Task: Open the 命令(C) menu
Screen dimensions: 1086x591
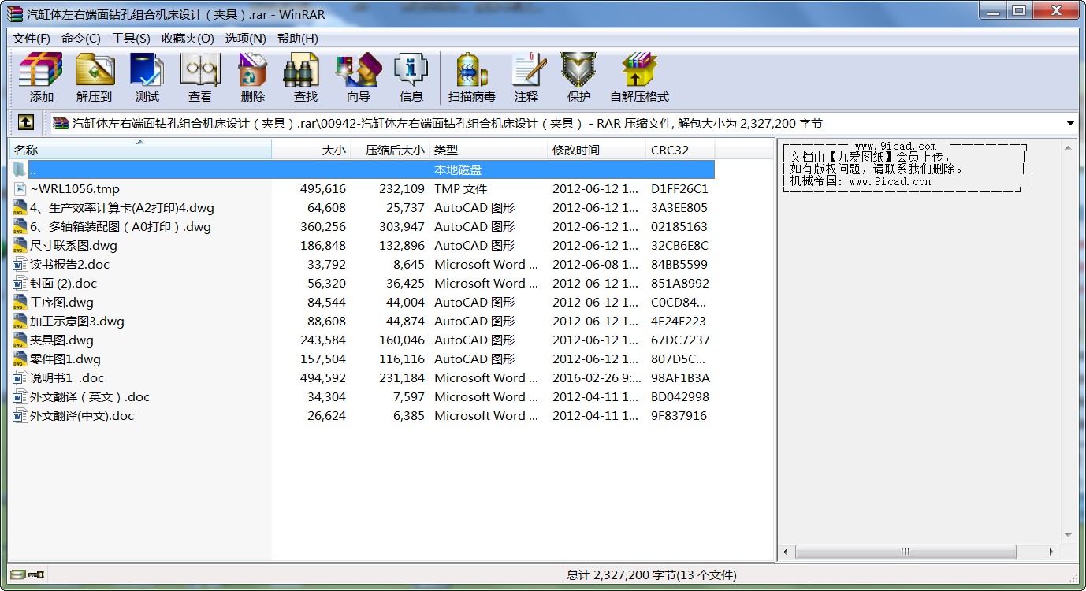Action: tap(81, 39)
